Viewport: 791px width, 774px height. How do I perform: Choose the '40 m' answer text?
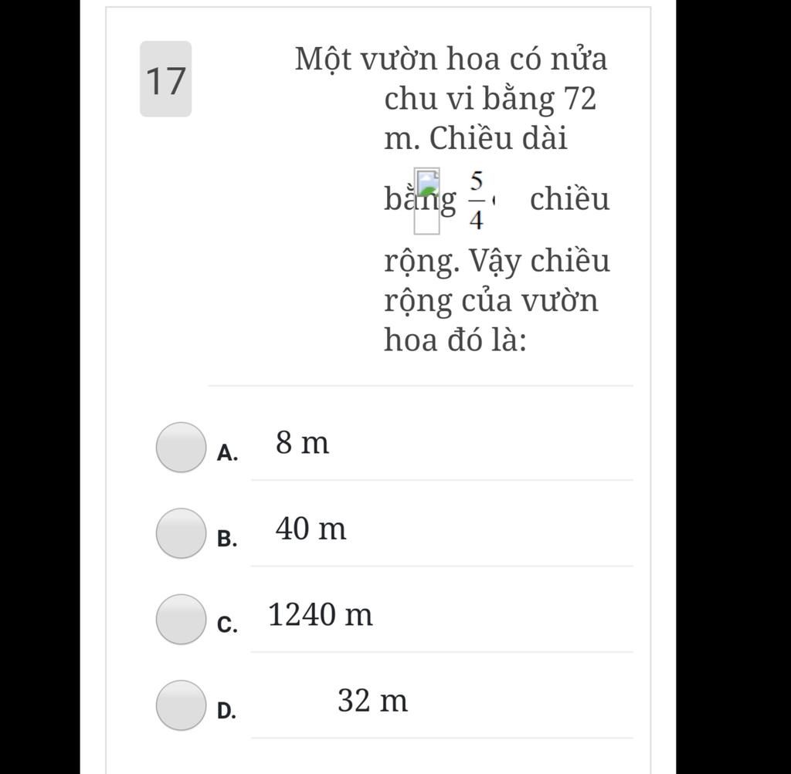(x=311, y=529)
